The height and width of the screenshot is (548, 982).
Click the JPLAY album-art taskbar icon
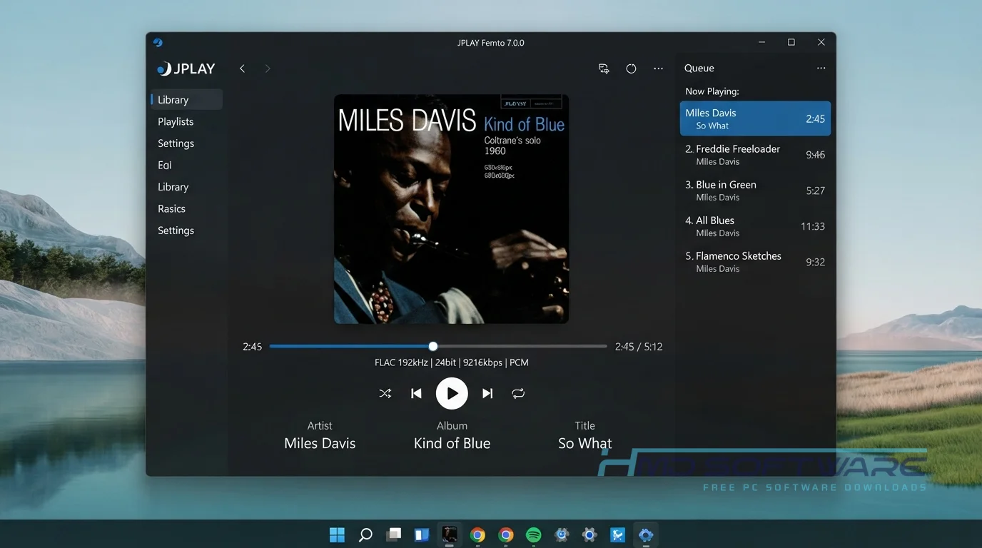[x=450, y=534]
